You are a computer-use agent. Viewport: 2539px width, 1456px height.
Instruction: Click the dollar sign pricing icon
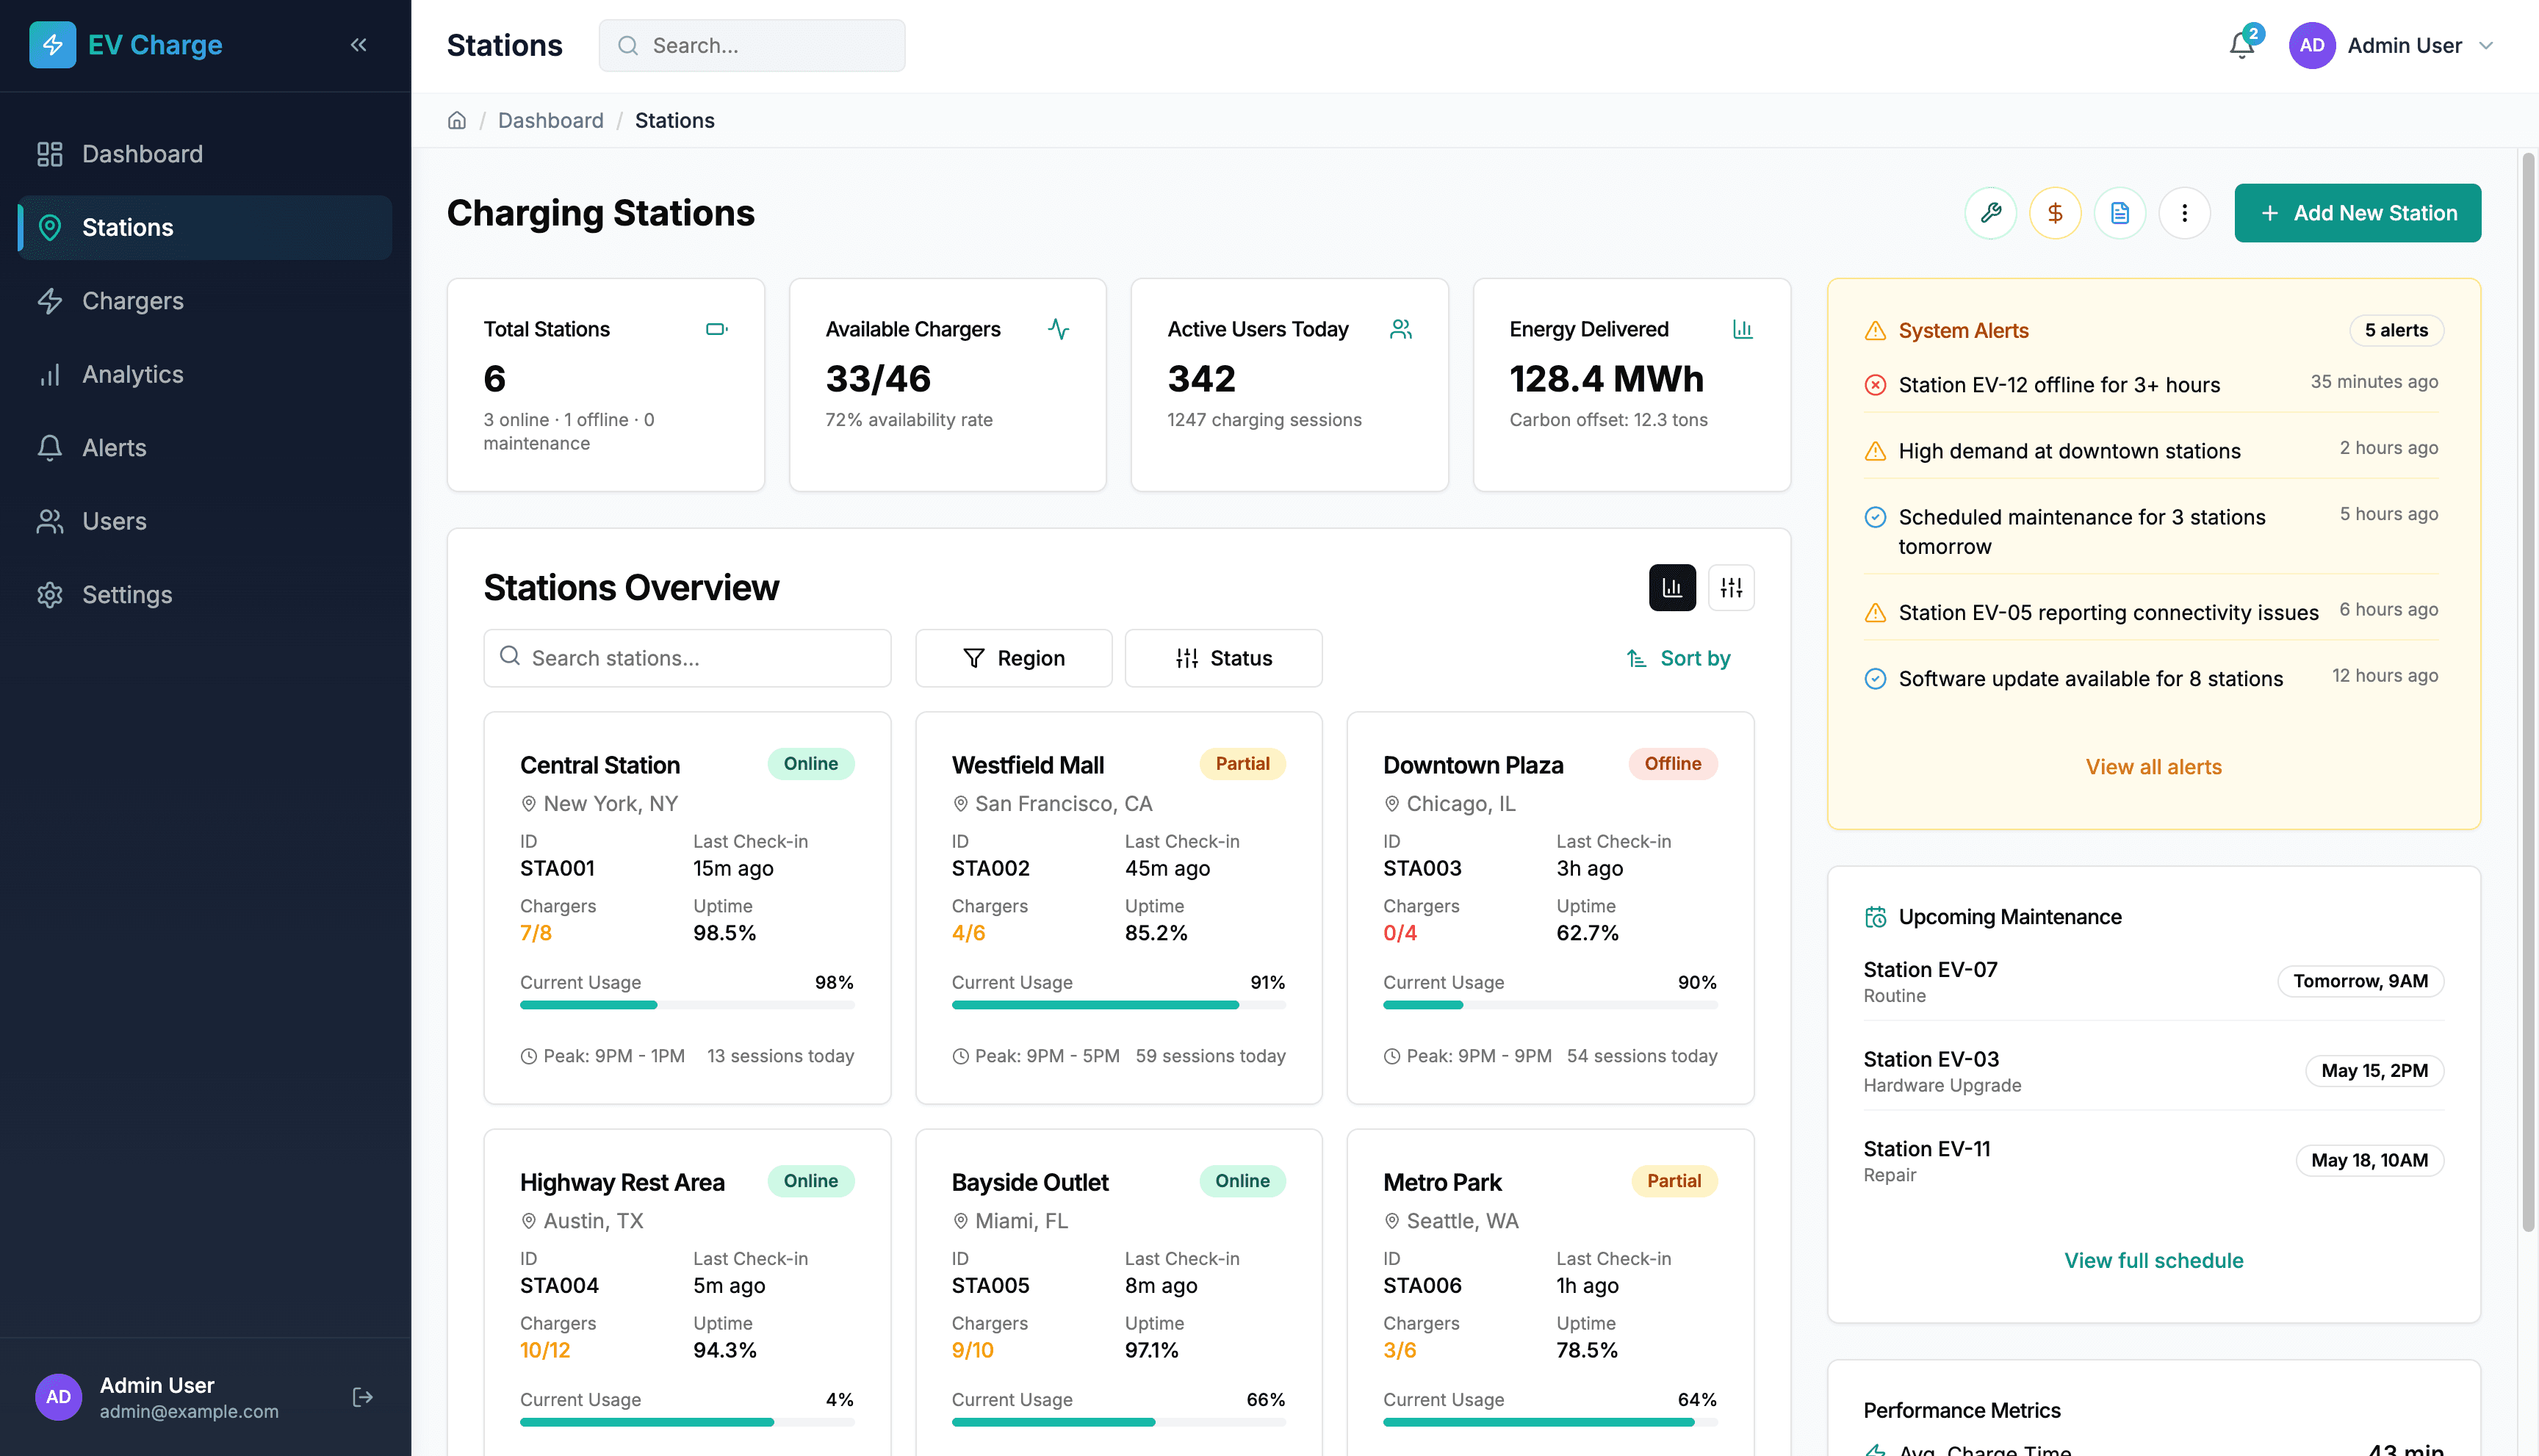[2055, 213]
